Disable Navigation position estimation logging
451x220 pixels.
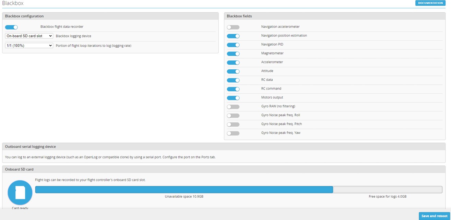pyautogui.click(x=233, y=36)
